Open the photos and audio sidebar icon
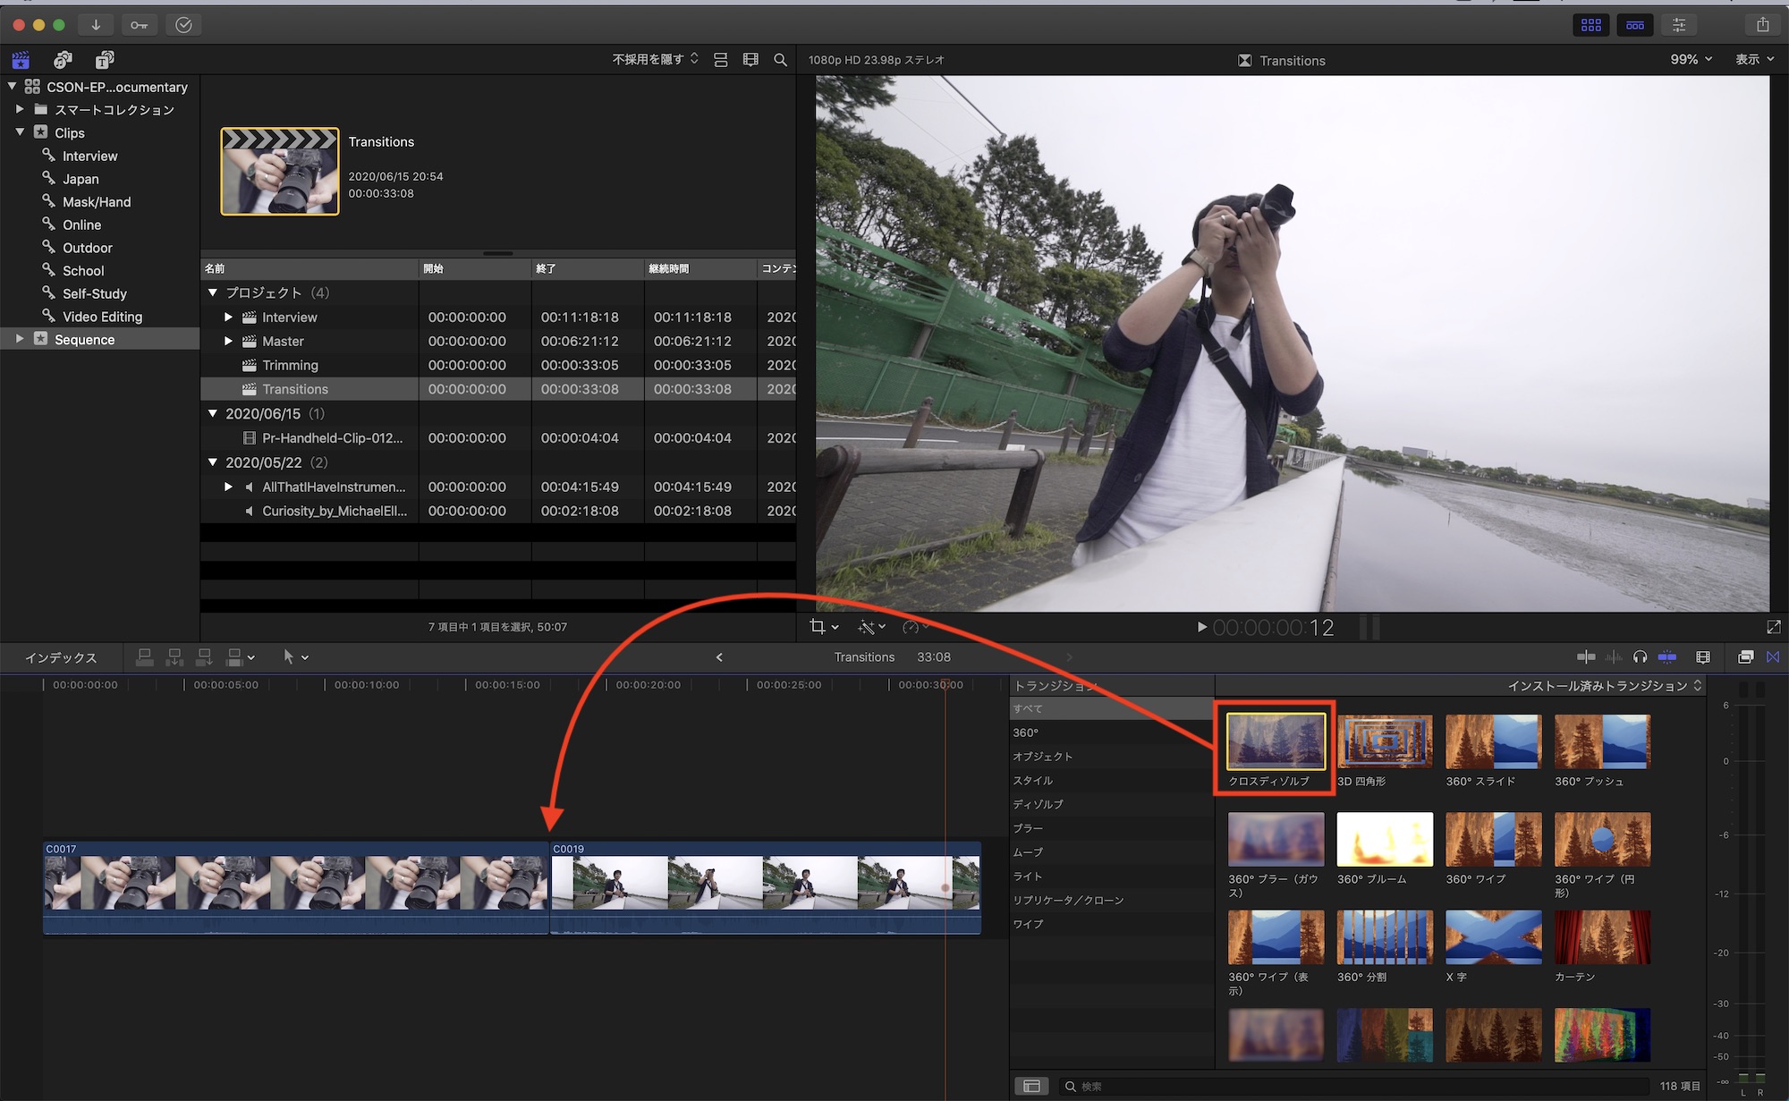The image size is (1789, 1101). click(63, 60)
